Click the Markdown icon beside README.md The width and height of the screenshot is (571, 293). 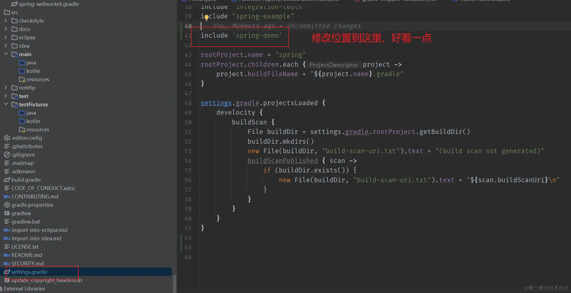pyautogui.click(x=7, y=255)
